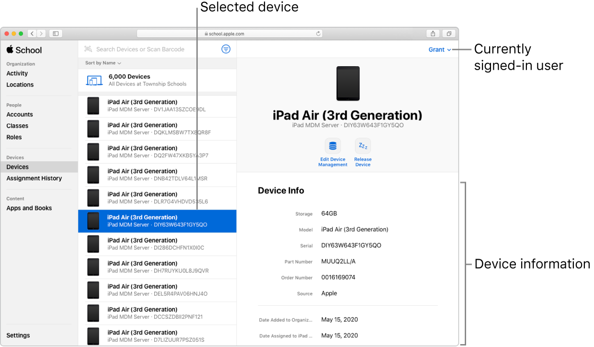Image resolution: width=594 pixels, height=347 pixels.
Task: Click the Safari share icon
Action: click(x=433, y=34)
